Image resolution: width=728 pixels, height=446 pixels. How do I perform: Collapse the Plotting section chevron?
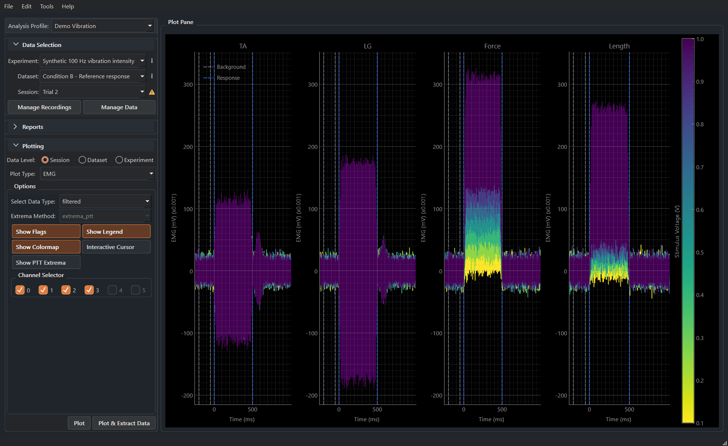(16, 146)
